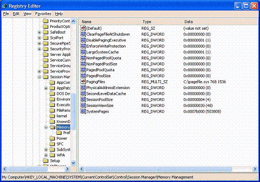Click the Power folder icon
This screenshot has width=260, height=182.
(52, 138)
